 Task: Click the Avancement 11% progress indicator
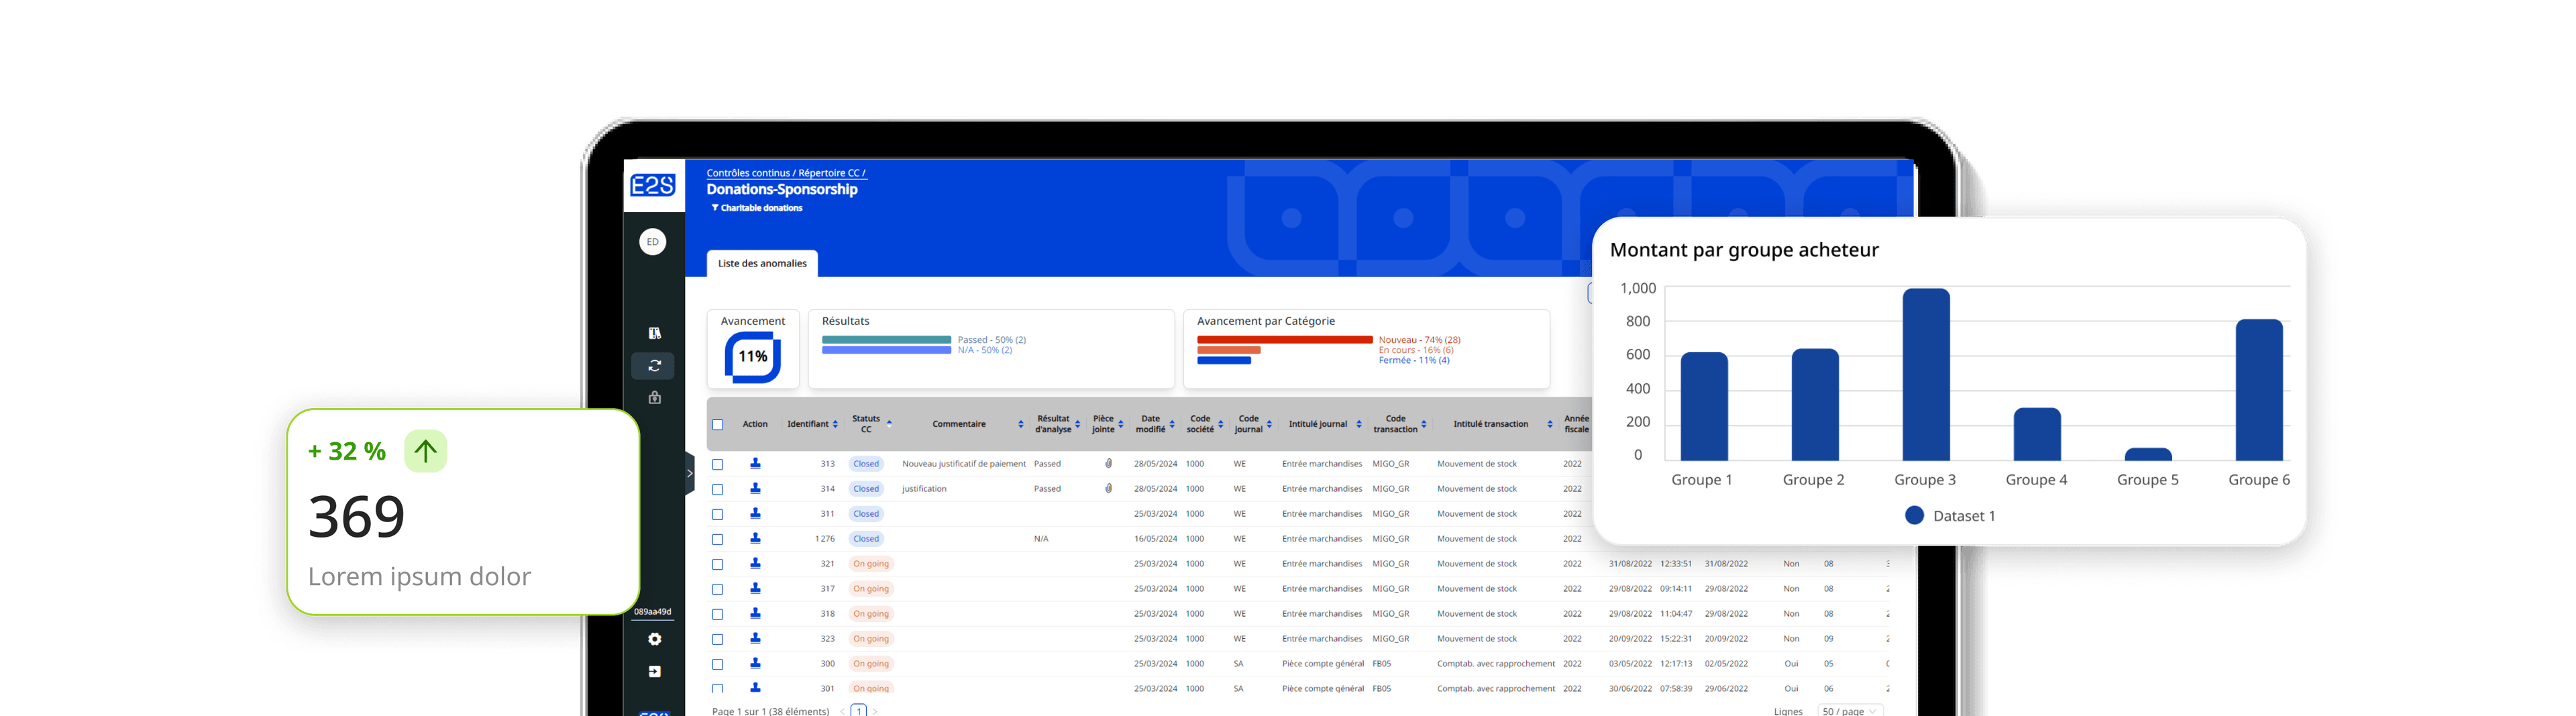coord(753,357)
